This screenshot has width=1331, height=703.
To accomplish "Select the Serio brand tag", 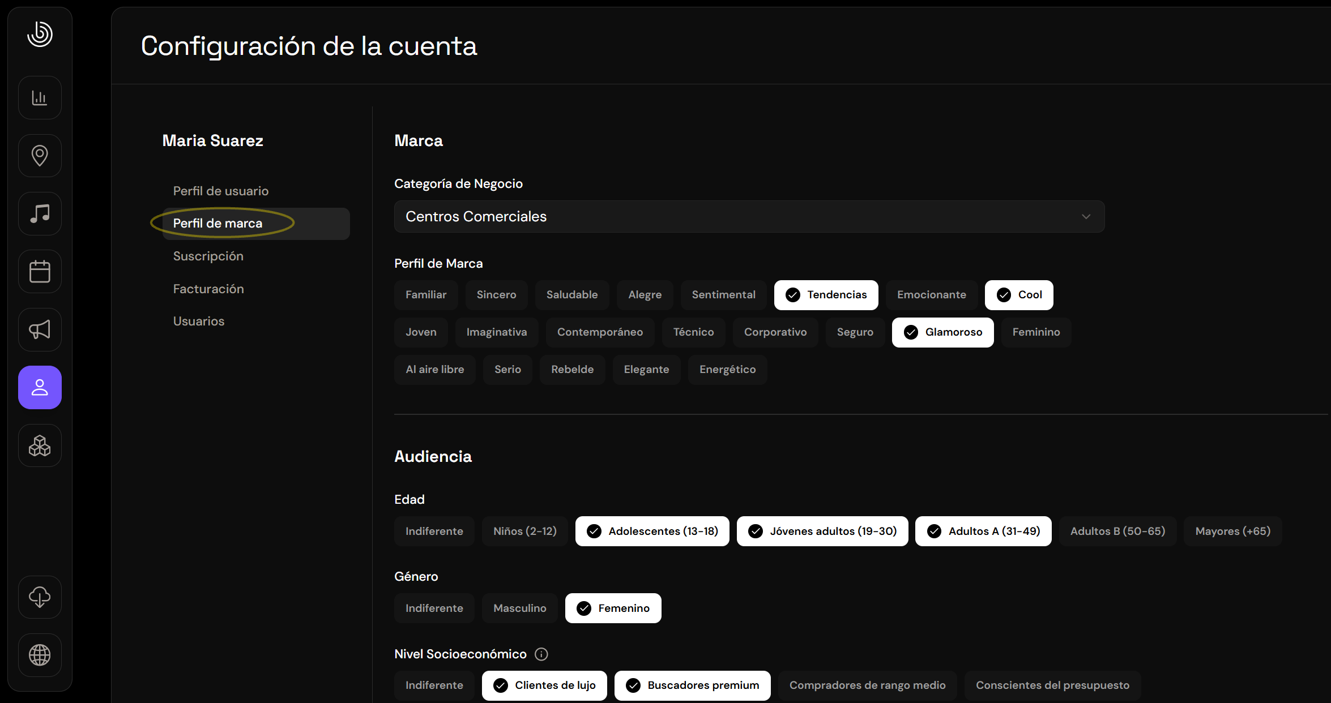I will pos(507,370).
